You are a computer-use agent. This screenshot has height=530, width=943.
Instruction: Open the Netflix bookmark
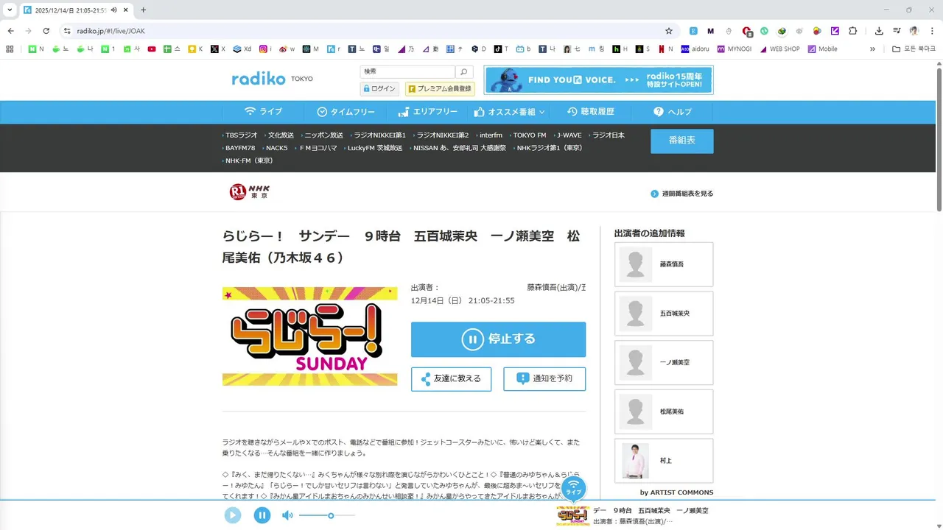666,49
